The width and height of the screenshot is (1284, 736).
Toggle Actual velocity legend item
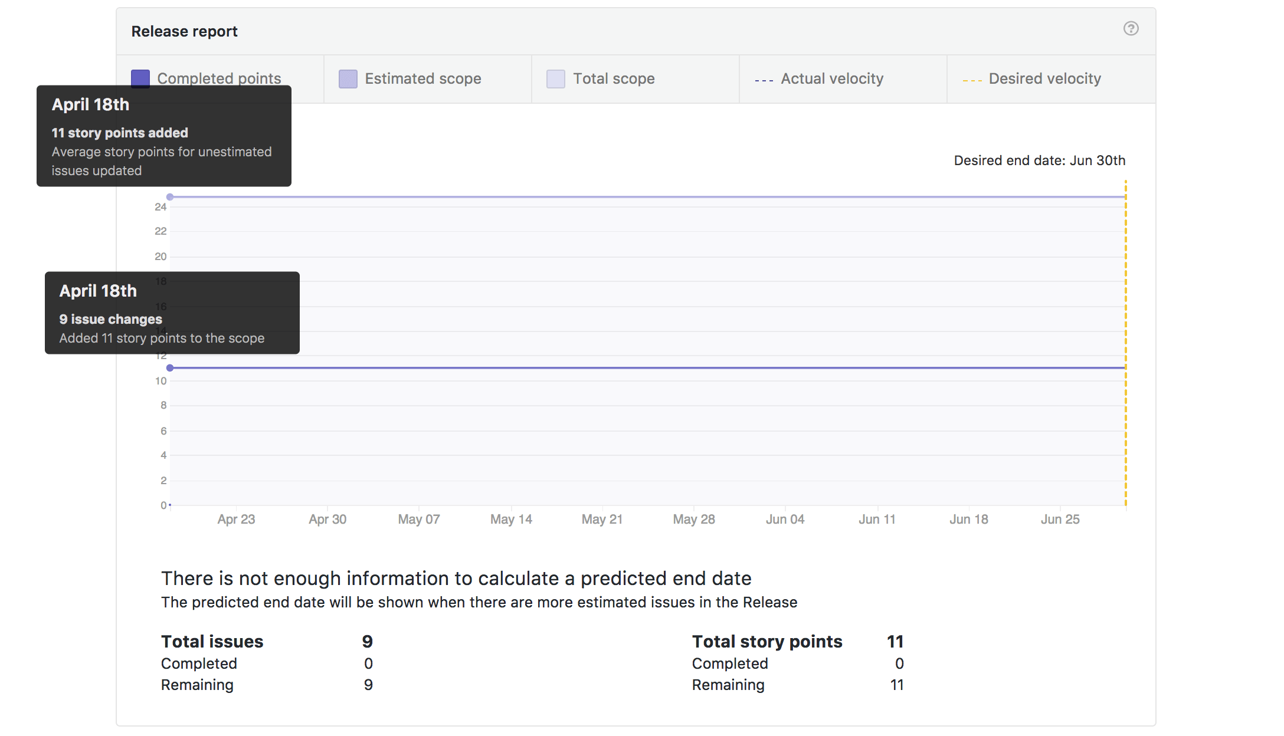point(831,78)
